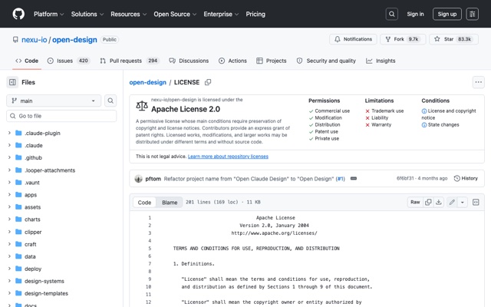Open the Enterprise menu dropdown
Image resolution: width=491 pixels, height=307 pixels.
(x=221, y=14)
